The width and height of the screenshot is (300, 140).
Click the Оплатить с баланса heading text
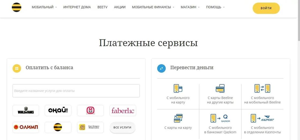49,68
